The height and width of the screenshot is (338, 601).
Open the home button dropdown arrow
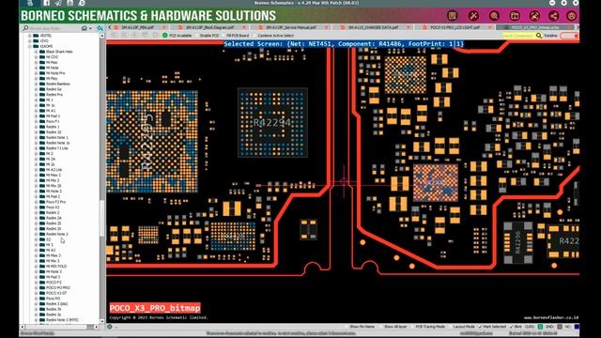[90, 28]
